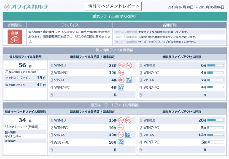Viewport: 229px width, 159px height.
Task: Click the ファイル保存状態 detail line
Action: pos(170,32)
